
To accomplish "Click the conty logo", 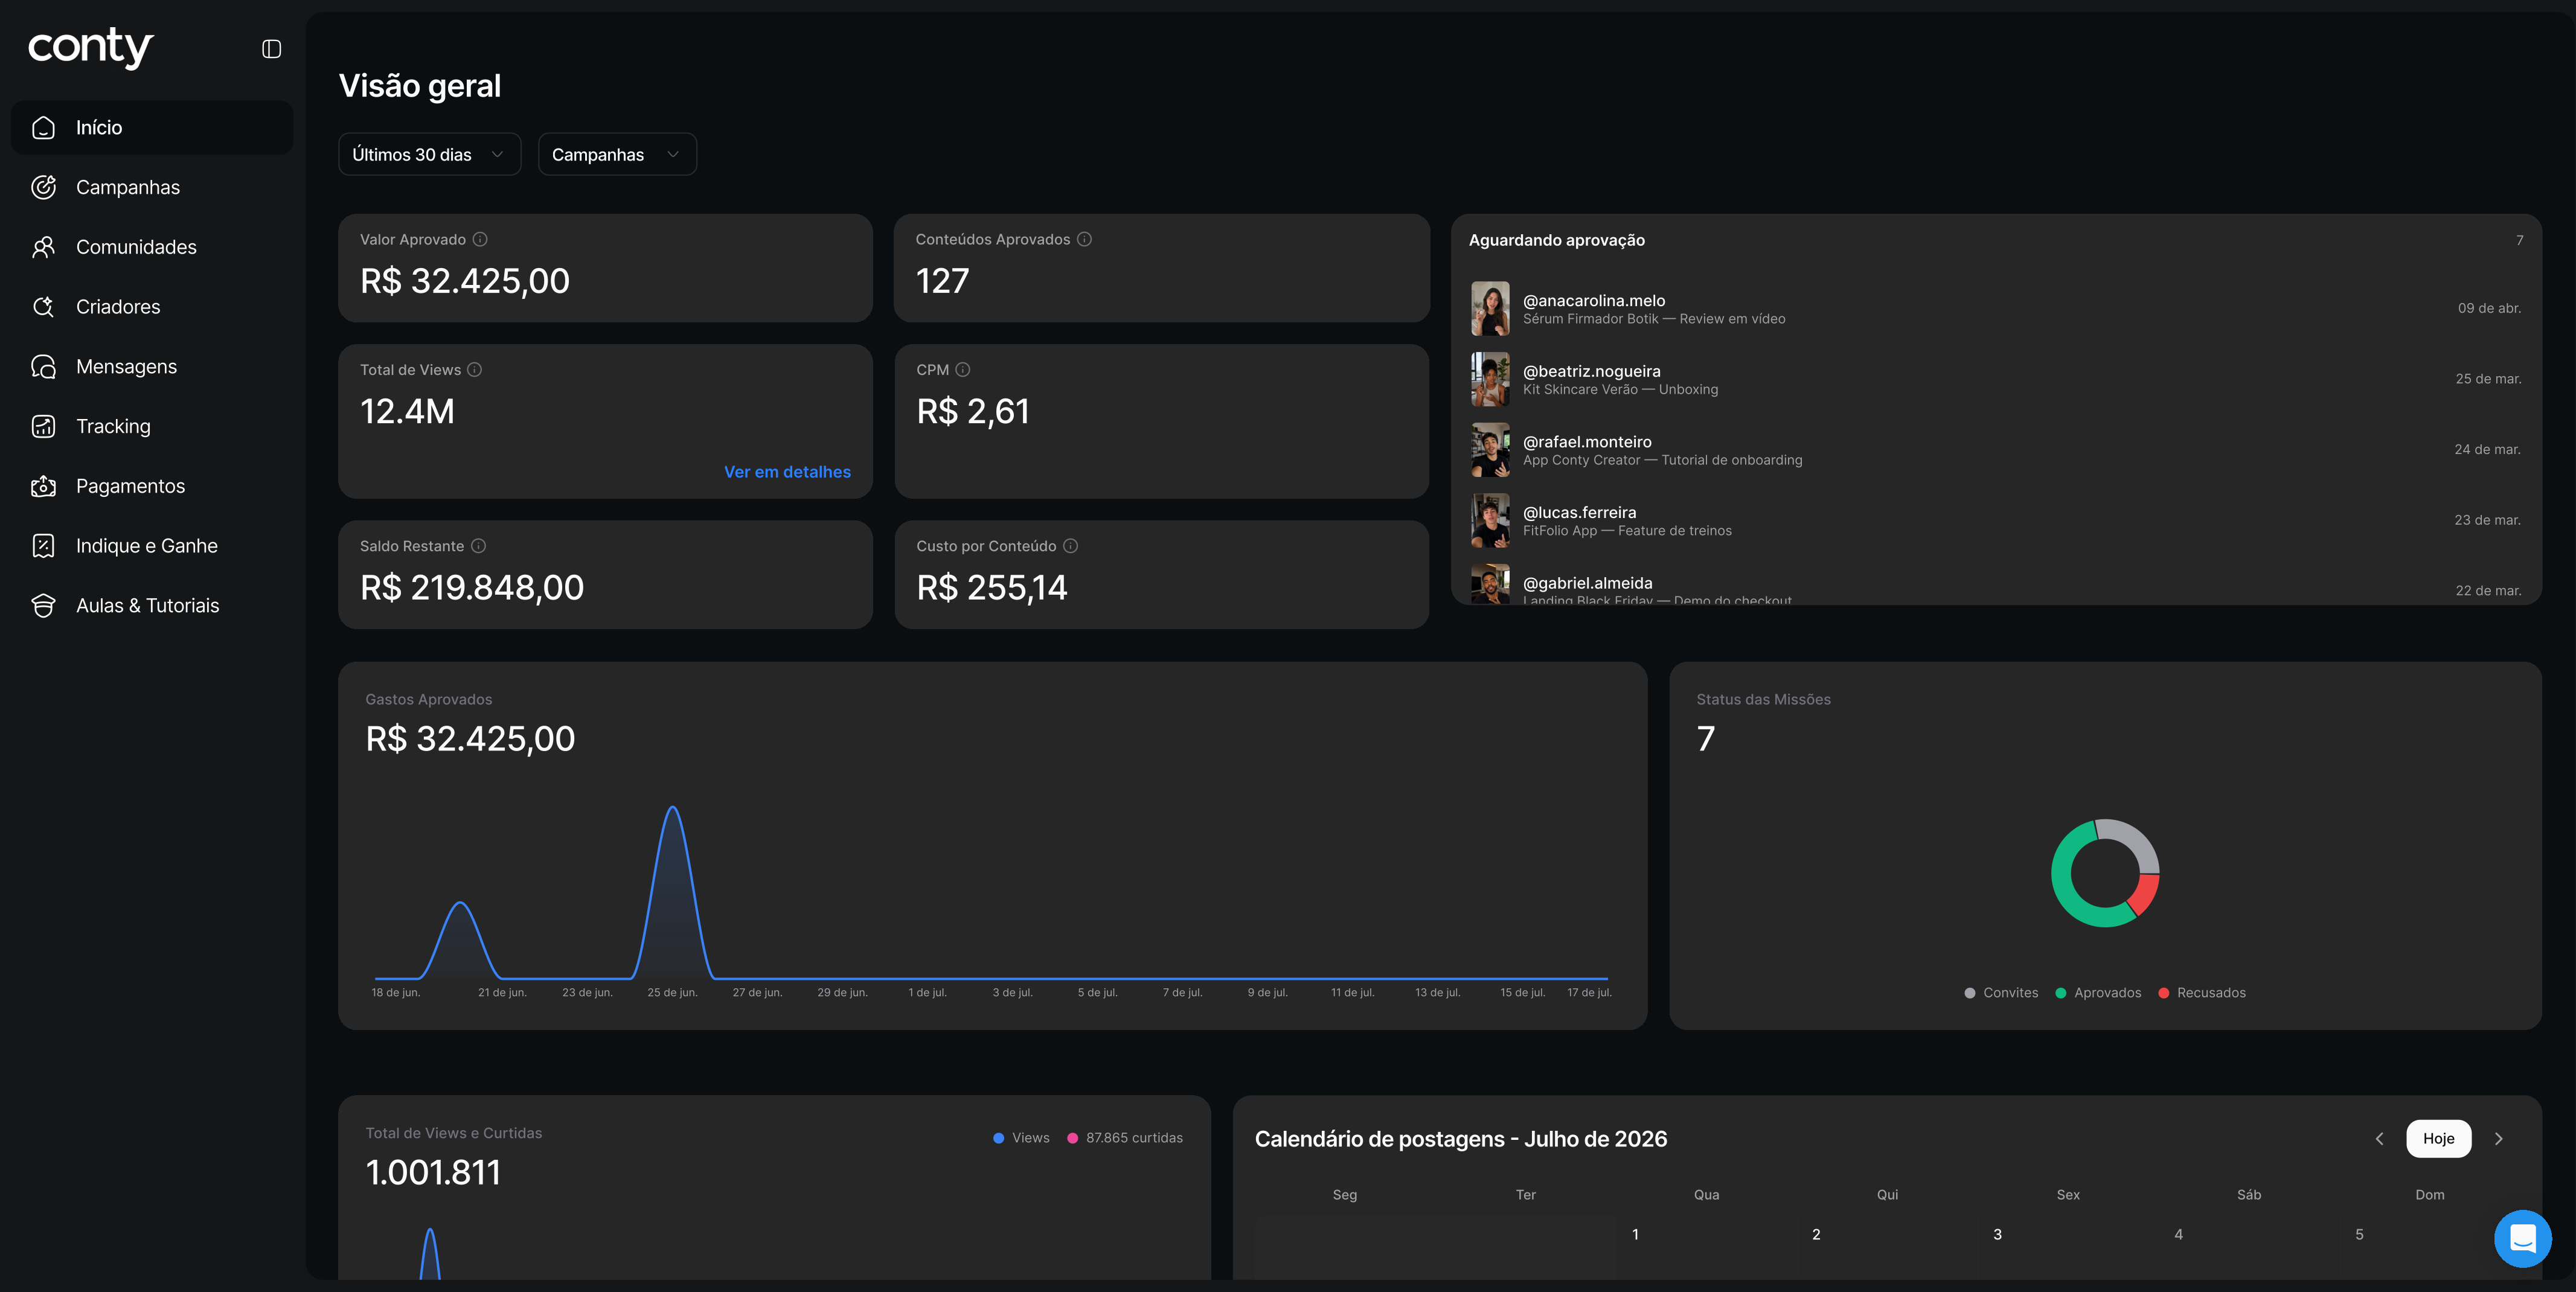I will 91,47.
